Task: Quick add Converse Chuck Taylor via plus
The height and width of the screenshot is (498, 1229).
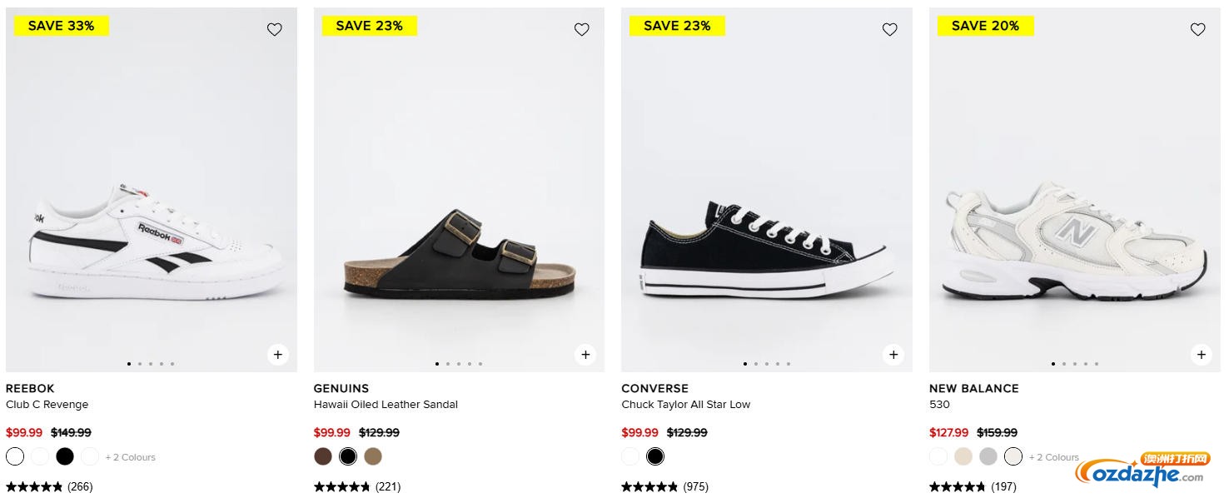Action: pyautogui.click(x=893, y=355)
